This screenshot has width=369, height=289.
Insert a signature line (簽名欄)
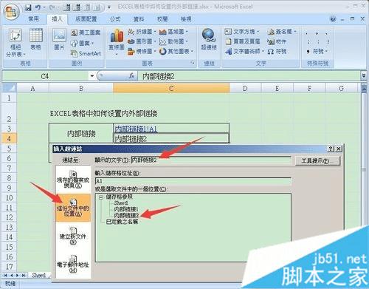click(x=282, y=32)
